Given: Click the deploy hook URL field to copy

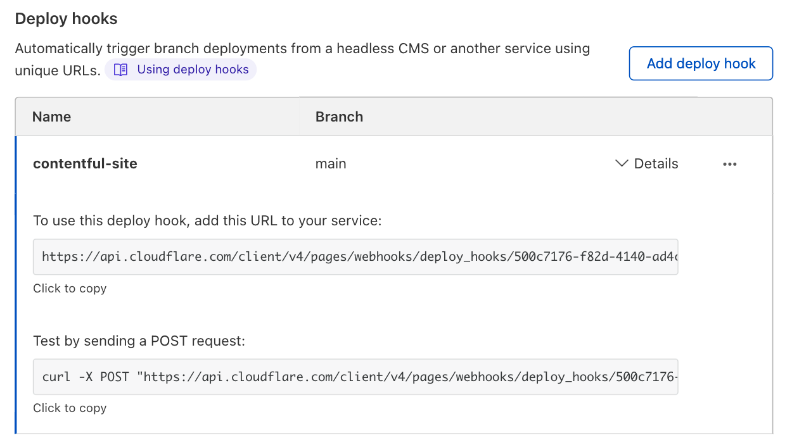Looking at the screenshot, I should pyautogui.click(x=355, y=256).
